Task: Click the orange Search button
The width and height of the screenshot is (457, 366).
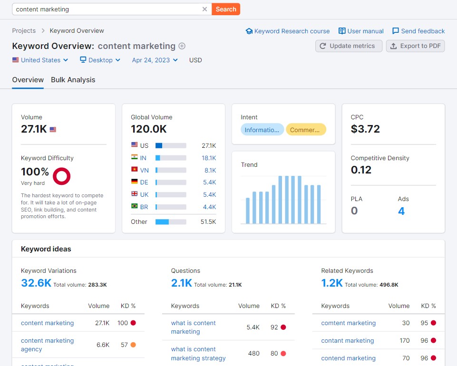Action: (x=226, y=10)
